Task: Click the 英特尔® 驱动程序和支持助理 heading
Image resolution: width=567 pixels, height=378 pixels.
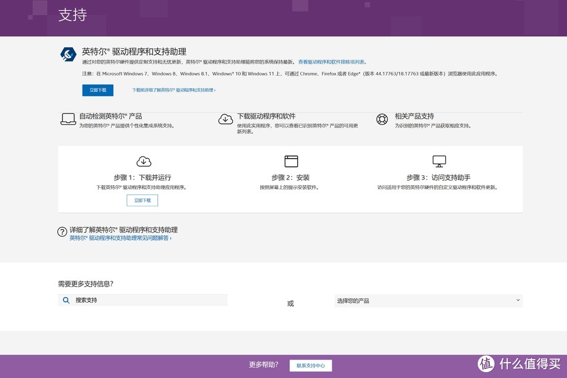Action: point(134,51)
